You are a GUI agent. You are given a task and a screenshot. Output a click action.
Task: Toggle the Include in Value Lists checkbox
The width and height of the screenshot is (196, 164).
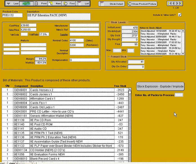180,15
